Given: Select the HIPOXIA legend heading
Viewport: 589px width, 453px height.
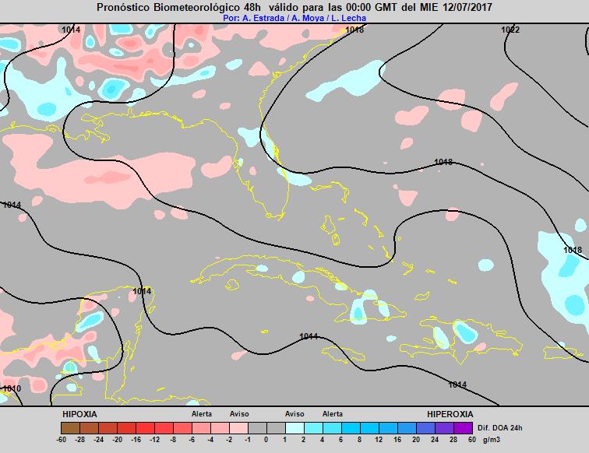Looking at the screenshot, I should click(79, 414).
